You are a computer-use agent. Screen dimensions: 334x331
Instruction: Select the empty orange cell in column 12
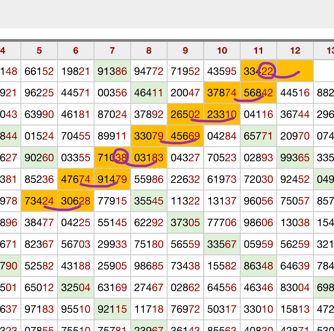(x=295, y=71)
